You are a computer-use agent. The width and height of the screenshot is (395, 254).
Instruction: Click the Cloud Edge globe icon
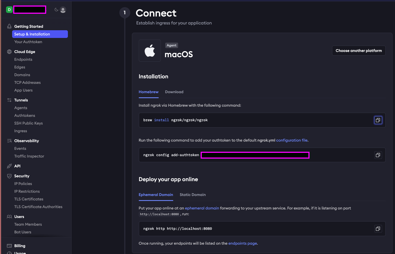coord(9,52)
